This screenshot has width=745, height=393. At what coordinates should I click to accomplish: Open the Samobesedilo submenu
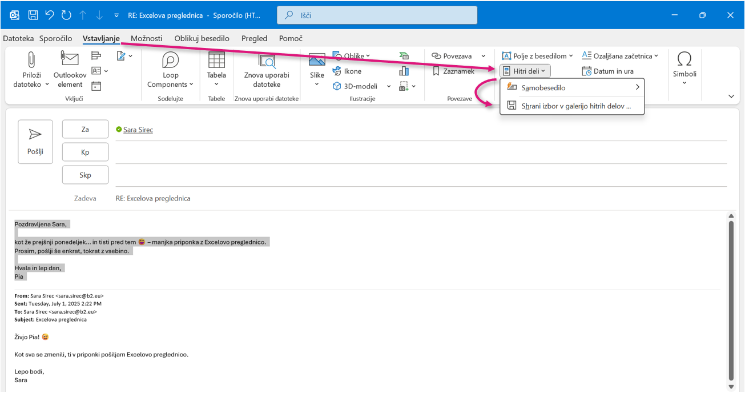coord(572,88)
